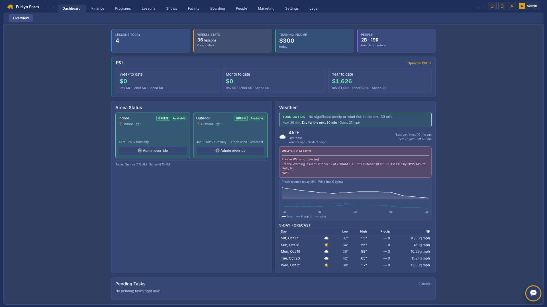Toggle light theme sun icon
The height and width of the screenshot is (307, 547).
(512, 6)
